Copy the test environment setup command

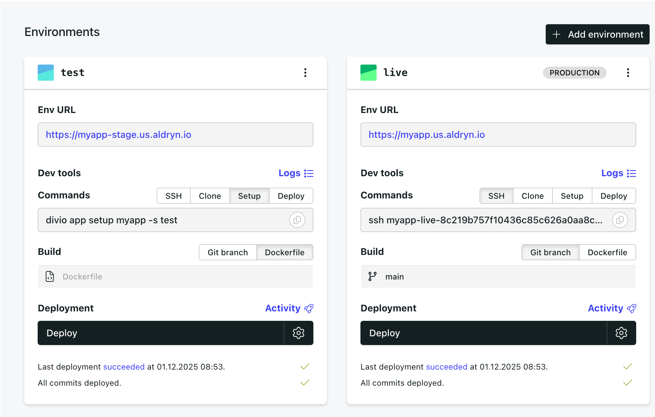[x=297, y=220]
